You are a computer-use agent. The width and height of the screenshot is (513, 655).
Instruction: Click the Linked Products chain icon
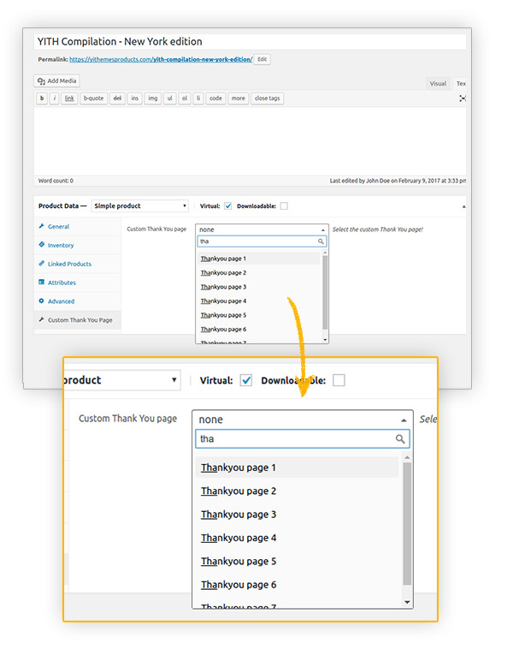click(42, 263)
